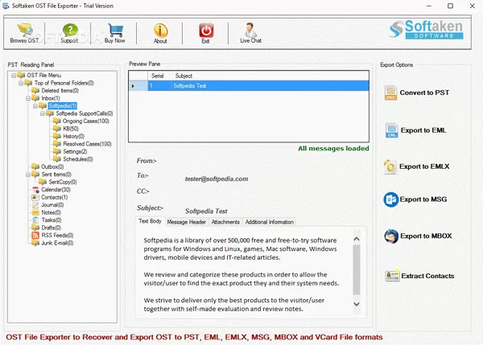
Task: Click the Deleted Items folder icon
Action: coord(35,91)
